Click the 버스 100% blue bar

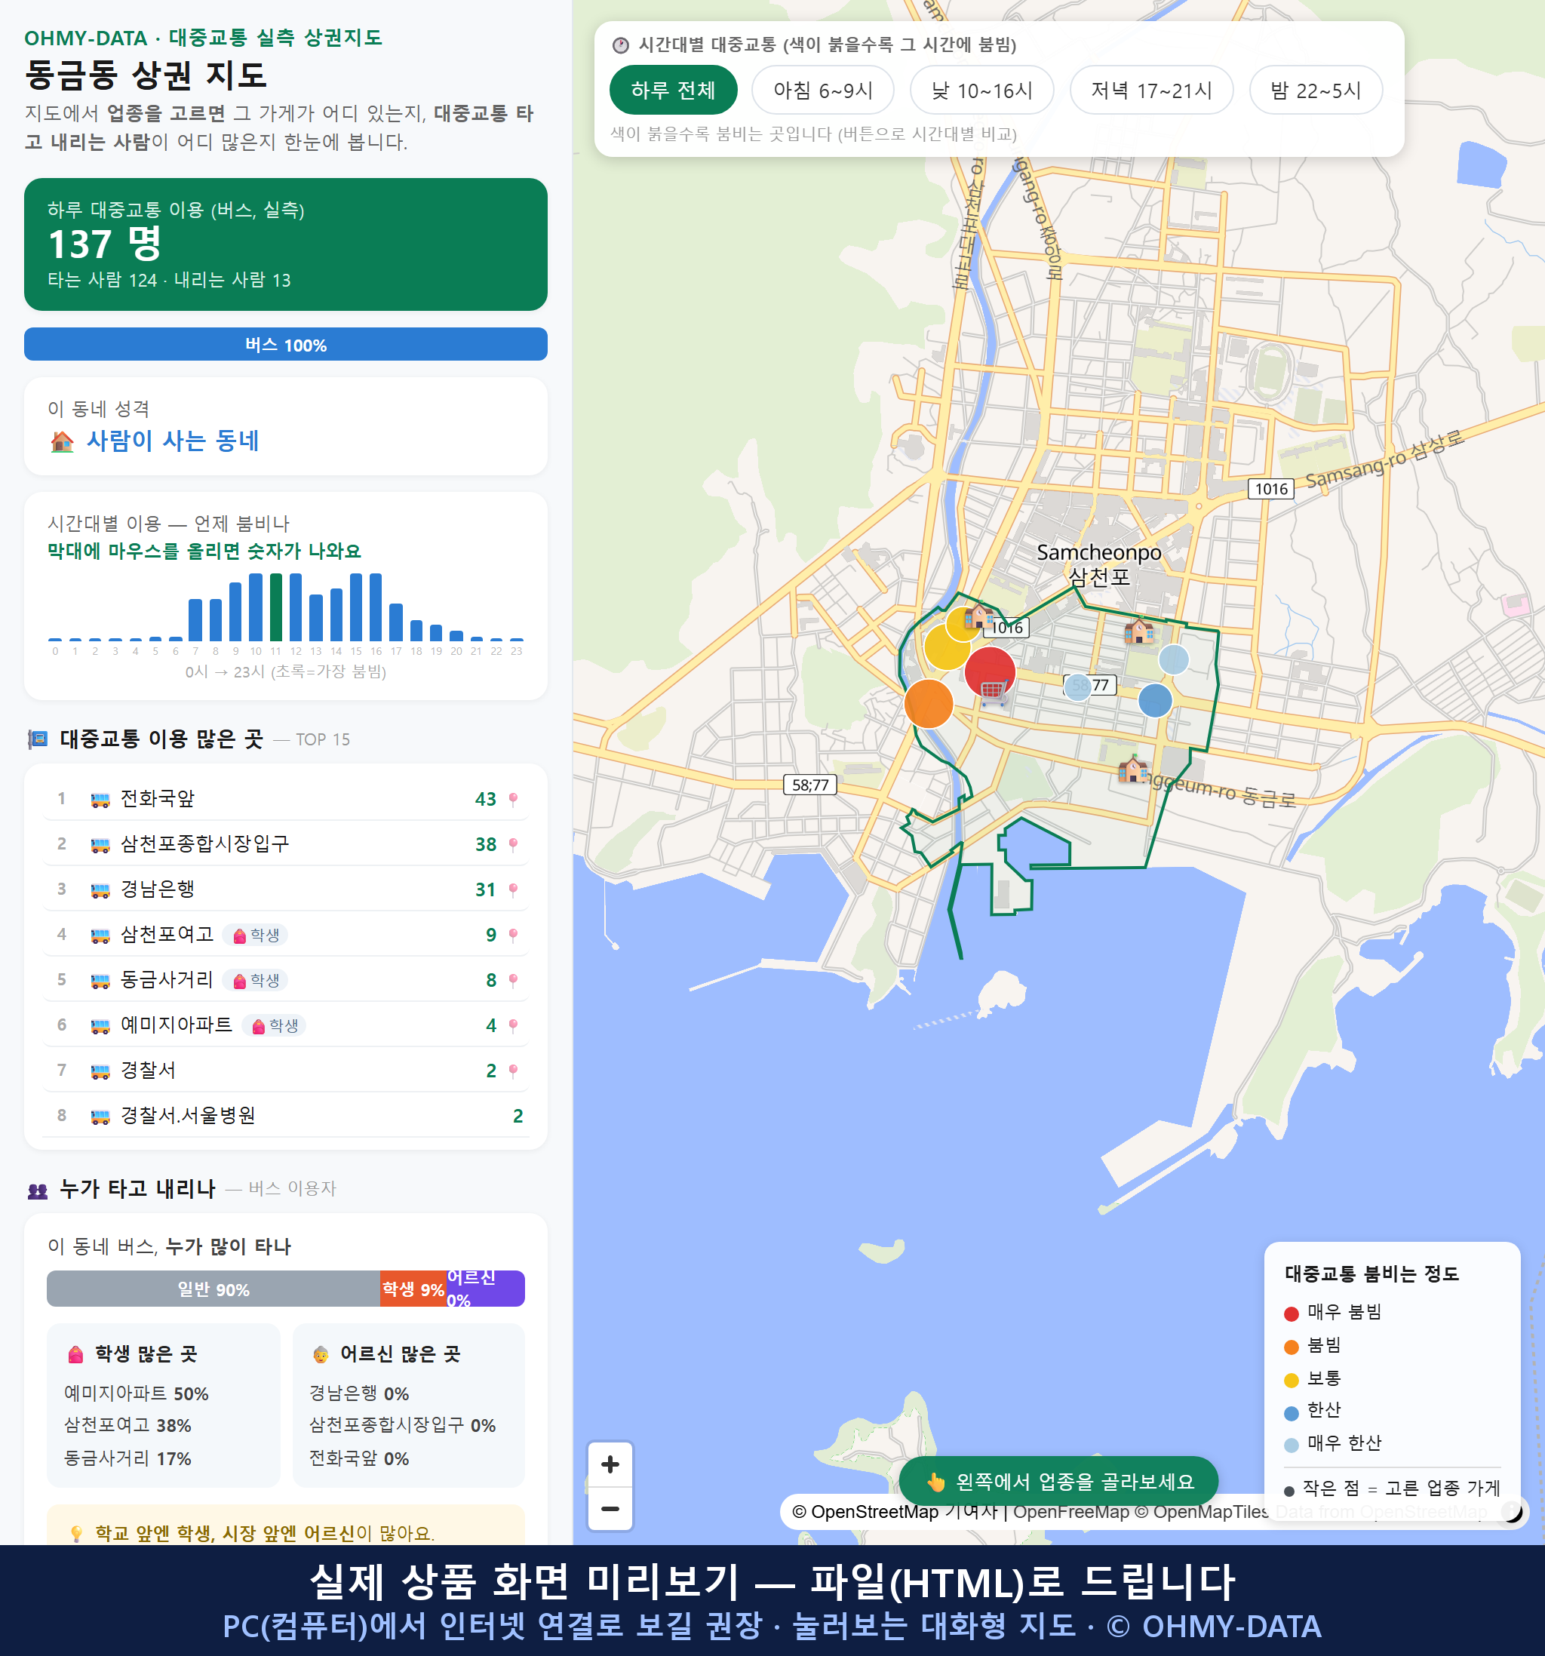286,344
